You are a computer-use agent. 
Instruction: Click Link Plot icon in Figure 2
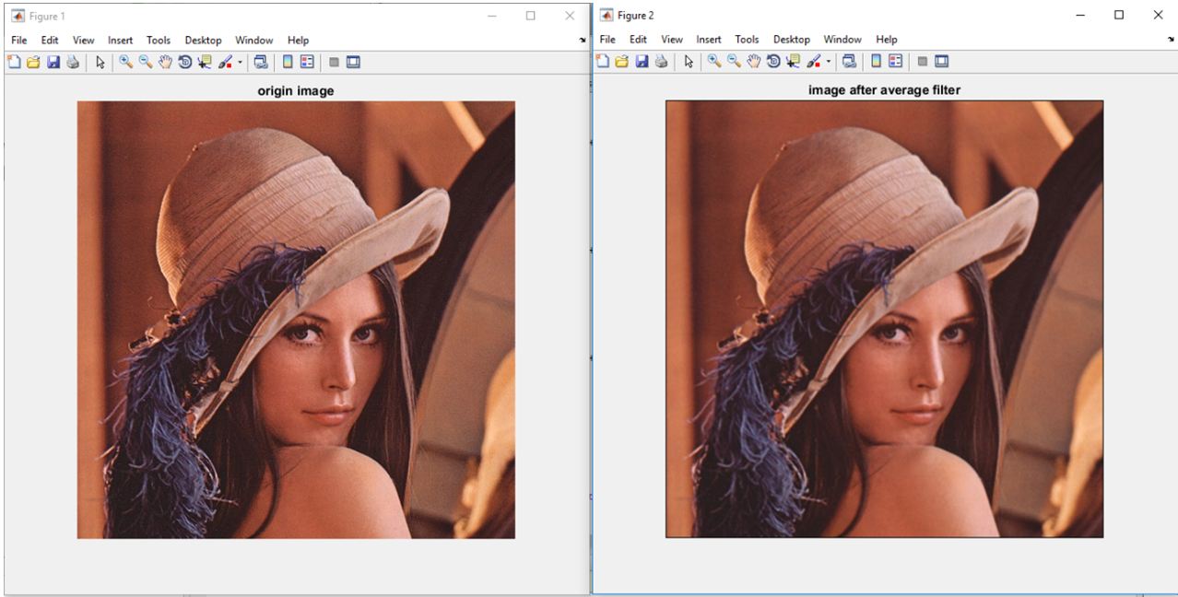[849, 61]
